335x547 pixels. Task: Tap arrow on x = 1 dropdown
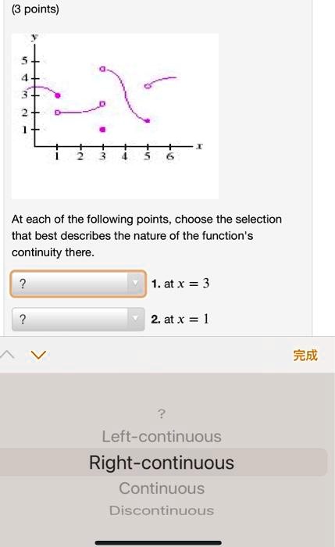pyautogui.click(x=134, y=319)
